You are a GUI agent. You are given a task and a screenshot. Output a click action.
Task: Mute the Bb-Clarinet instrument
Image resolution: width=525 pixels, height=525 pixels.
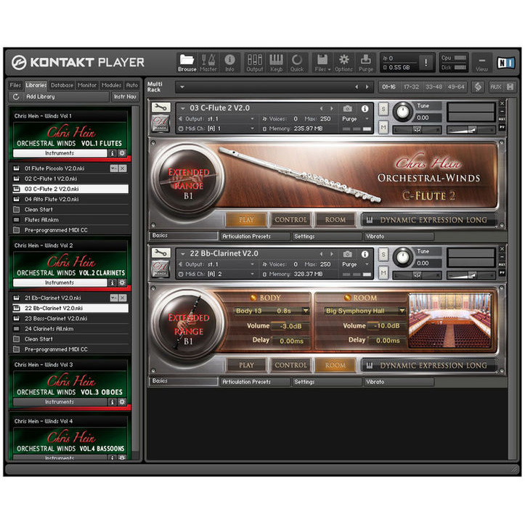(383, 273)
